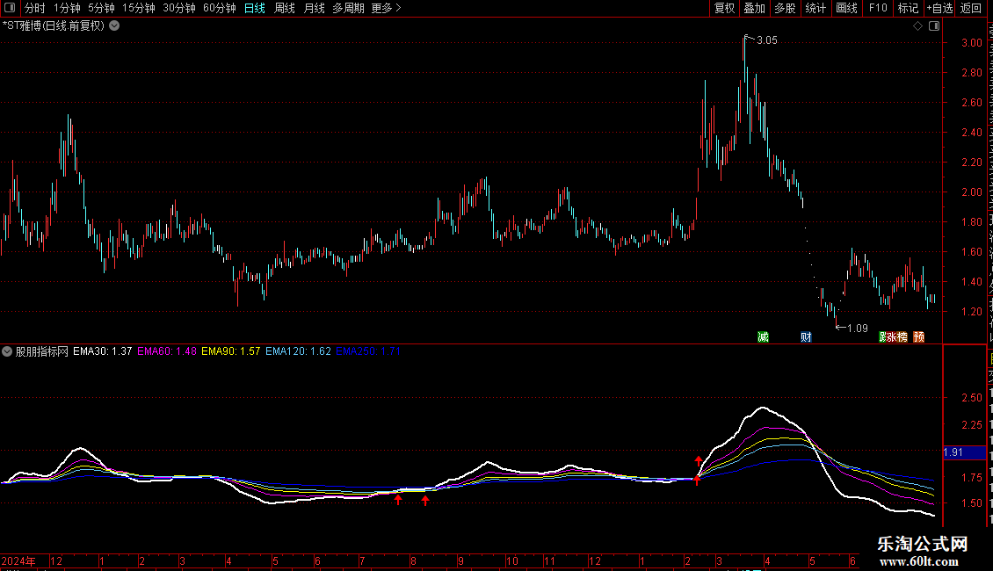Add stock via +自选 button
The image size is (993, 571).
click(939, 8)
